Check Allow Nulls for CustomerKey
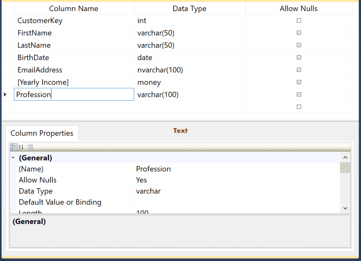The height and width of the screenshot is (261, 361). tap(299, 20)
